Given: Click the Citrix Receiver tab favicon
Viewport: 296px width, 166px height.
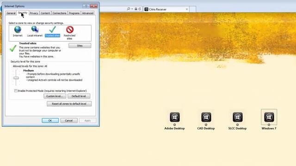Looking at the screenshot, I should coord(146,9).
